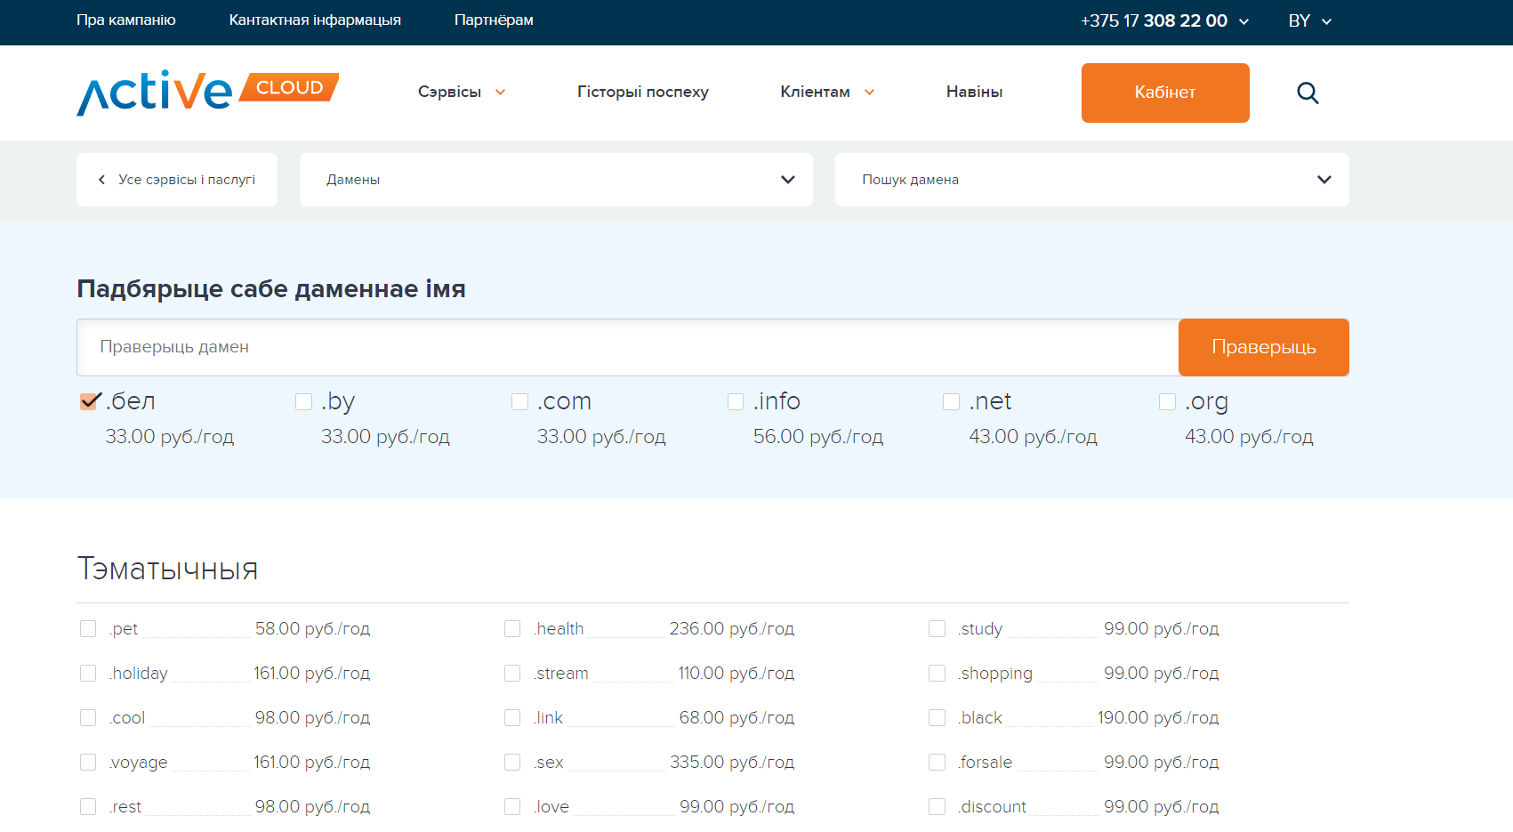Select the .rest domain checkbox

click(88, 807)
